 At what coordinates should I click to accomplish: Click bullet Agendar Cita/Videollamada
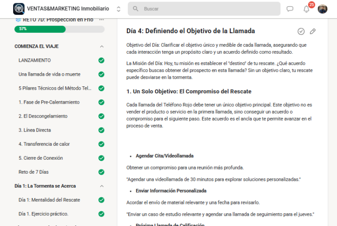[165, 156]
